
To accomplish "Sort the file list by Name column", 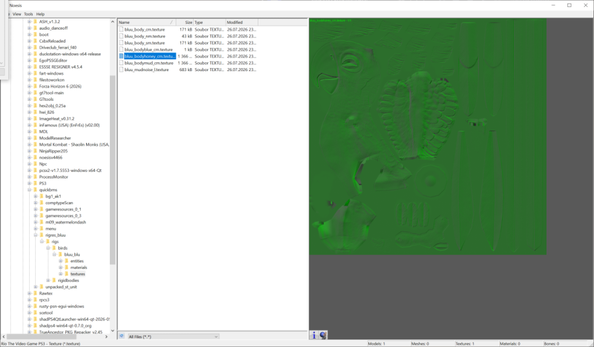I will tap(147, 23).
